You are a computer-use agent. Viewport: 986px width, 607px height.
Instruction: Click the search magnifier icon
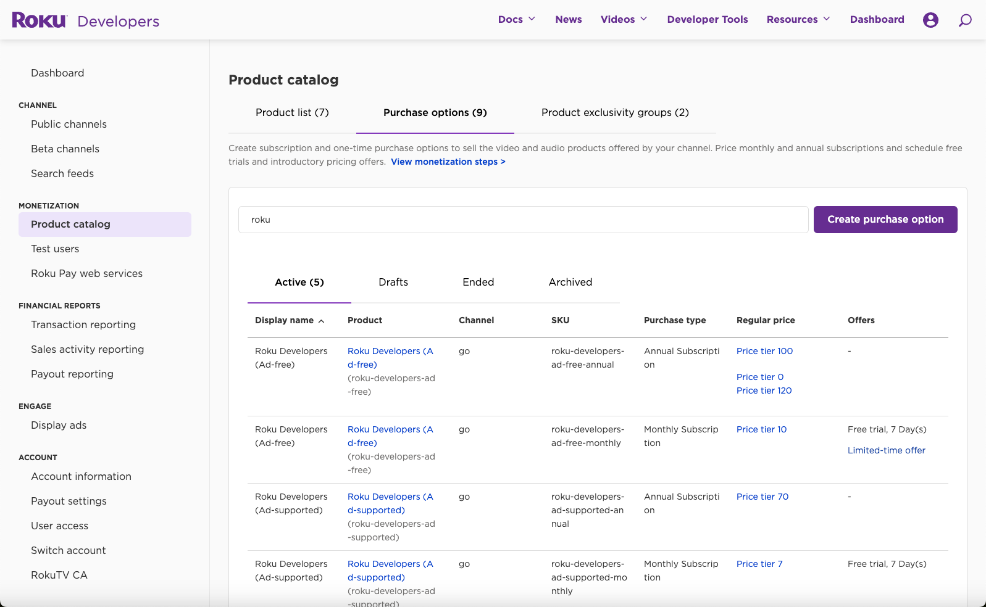point(964,20)
